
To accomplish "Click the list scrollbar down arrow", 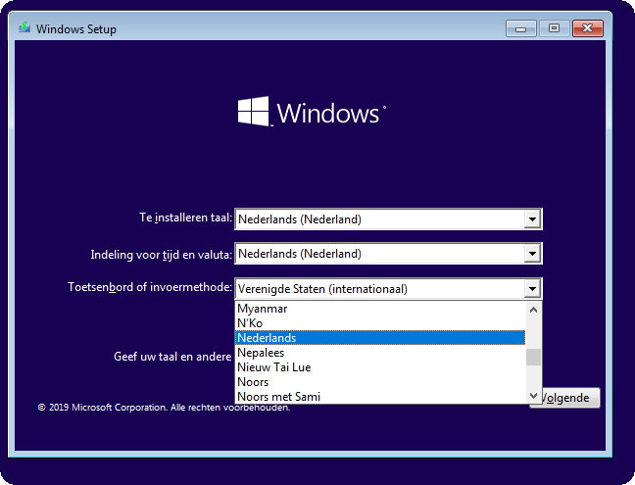I will point(534,396).
